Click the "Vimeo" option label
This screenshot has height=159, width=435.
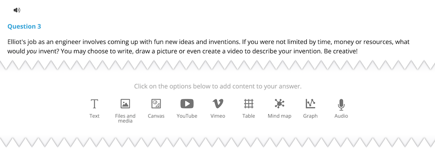tap(218, 116)
